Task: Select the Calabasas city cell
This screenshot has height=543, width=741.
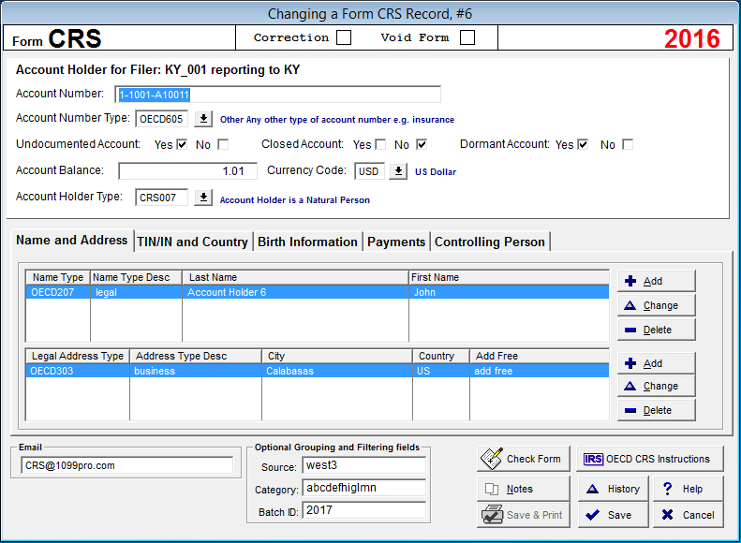Action: [x=337, y=371]
